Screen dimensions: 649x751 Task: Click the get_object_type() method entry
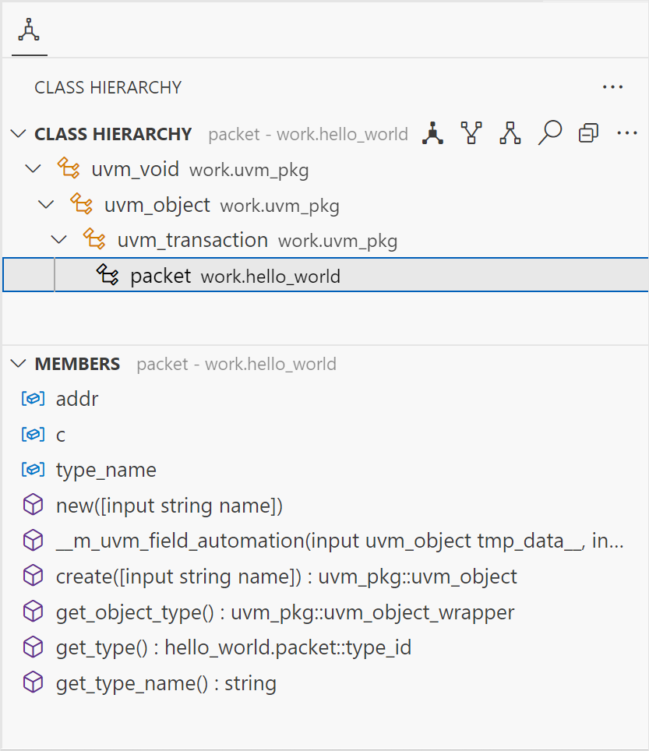tap(285, 613)
